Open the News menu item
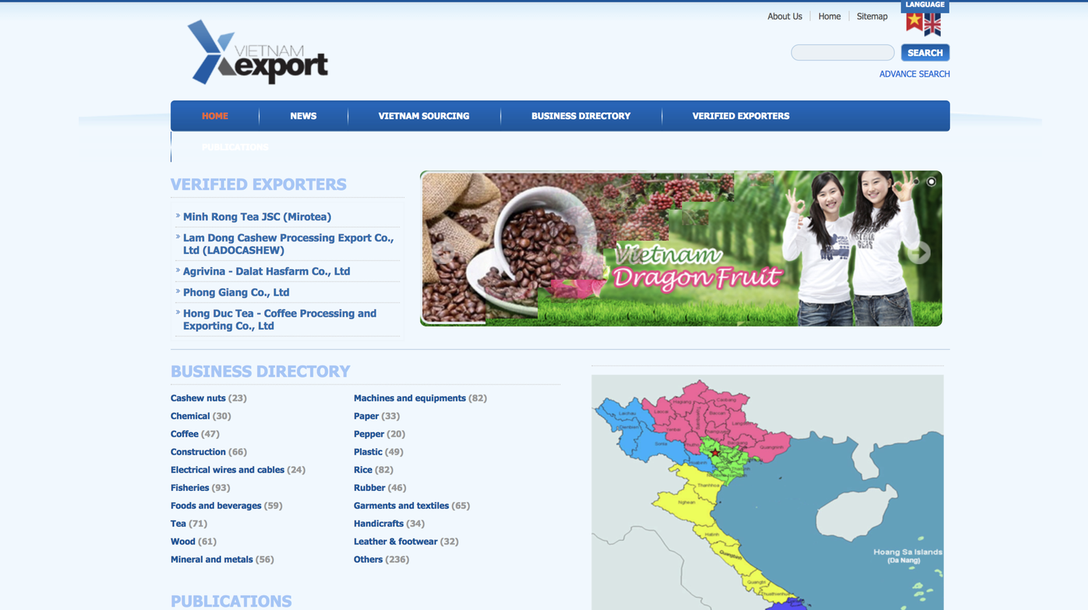 tap(303, 116)
